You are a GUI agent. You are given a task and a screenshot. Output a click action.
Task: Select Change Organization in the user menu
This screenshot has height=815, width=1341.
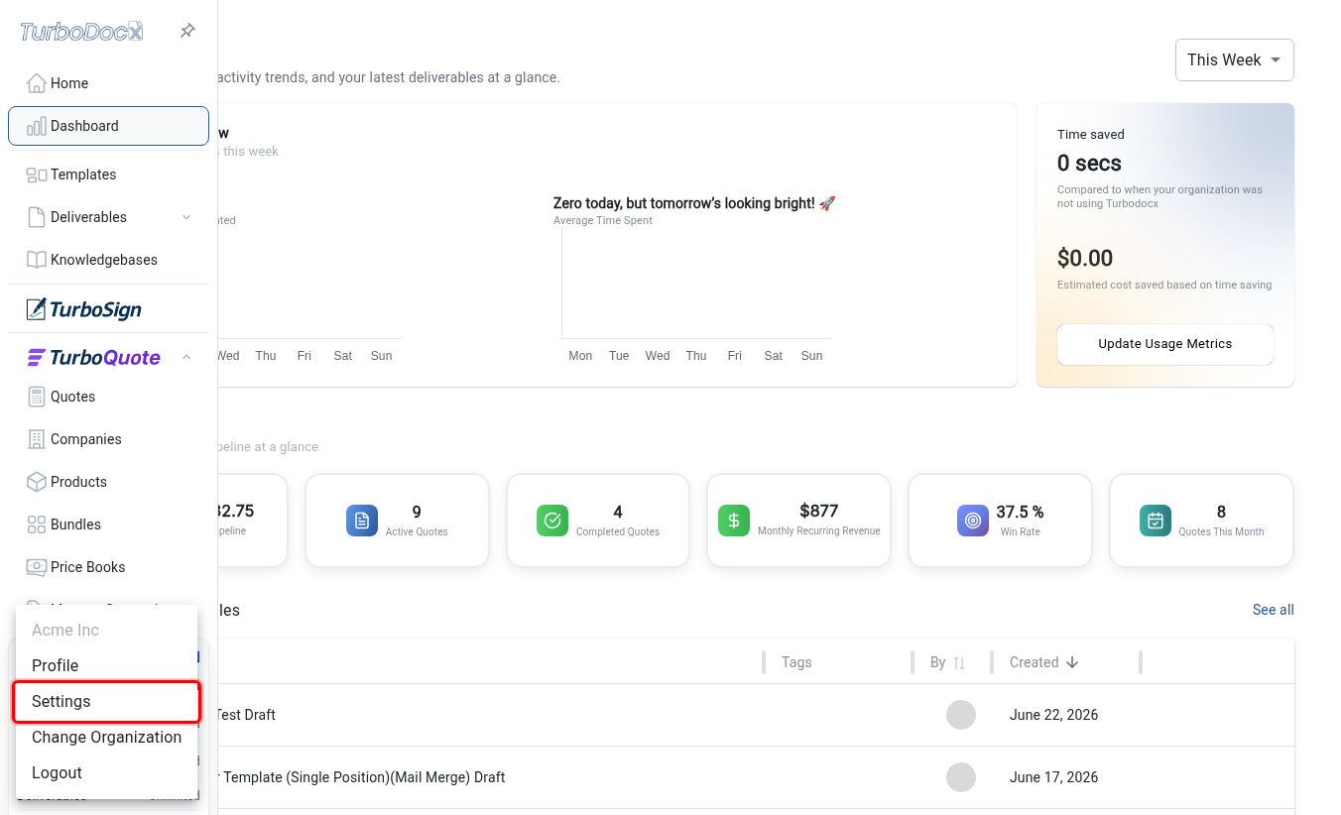[107, 738]
